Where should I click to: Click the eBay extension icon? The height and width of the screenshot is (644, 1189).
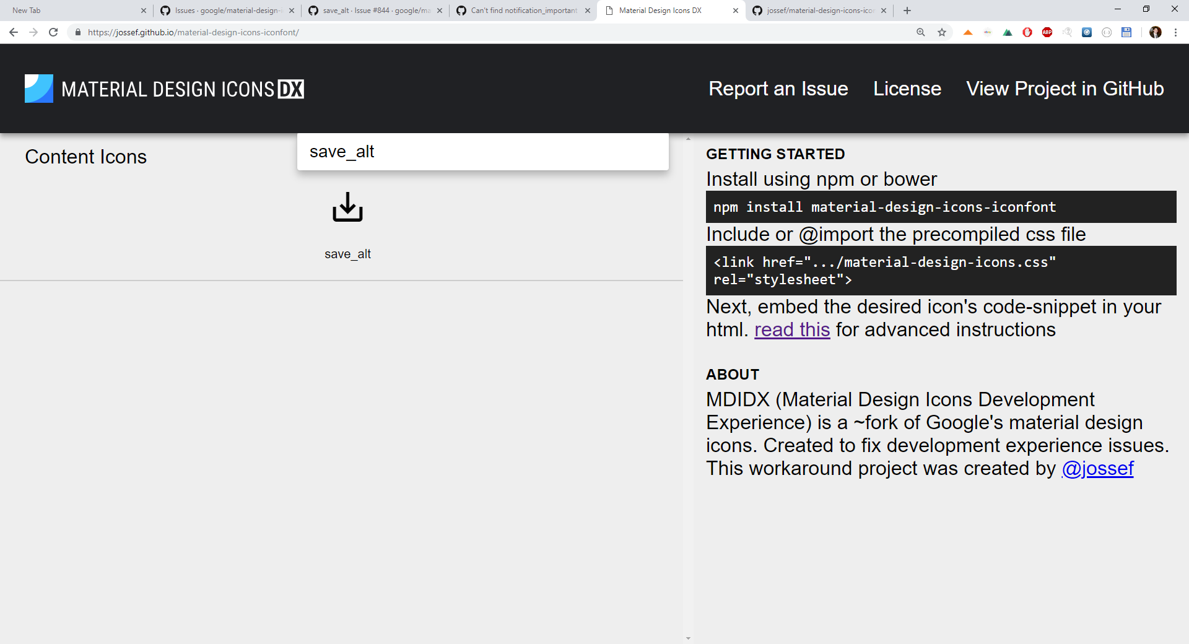pos(988,32)
